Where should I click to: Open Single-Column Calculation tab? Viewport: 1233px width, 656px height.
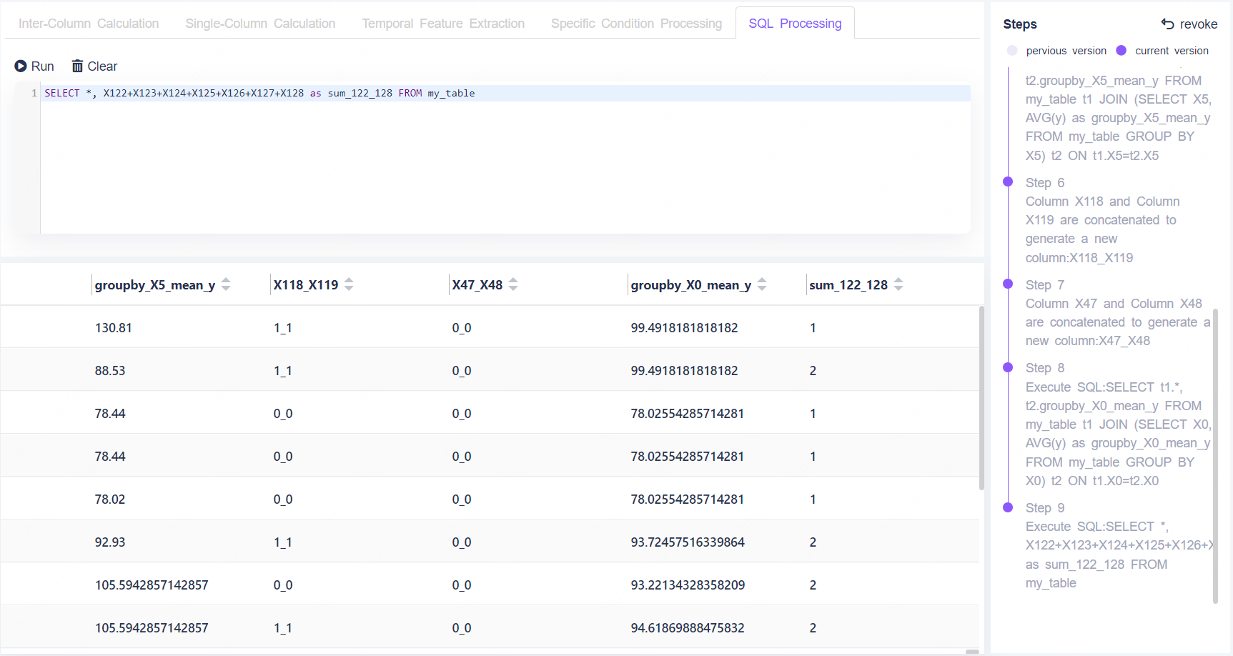pos(260,23)
